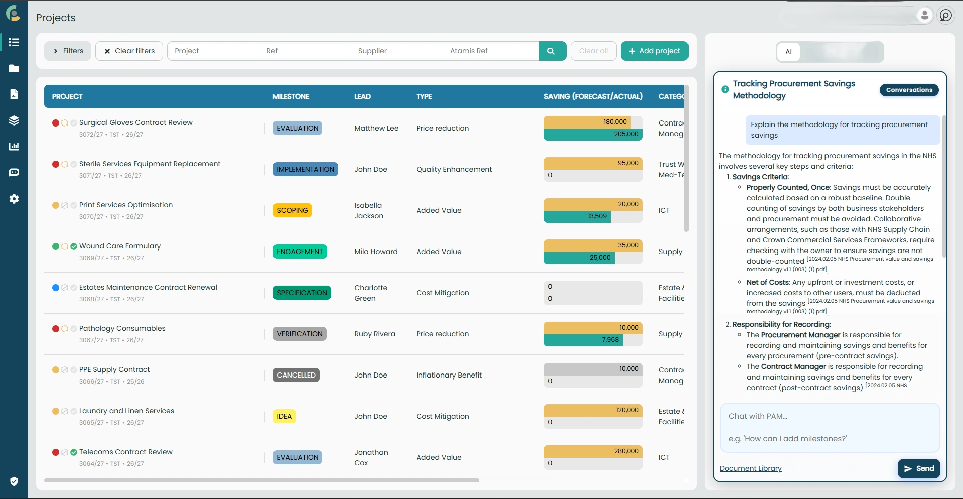Click the Surgical Gloves saving progress bar
963x499 pixels.
coord(593,128)
